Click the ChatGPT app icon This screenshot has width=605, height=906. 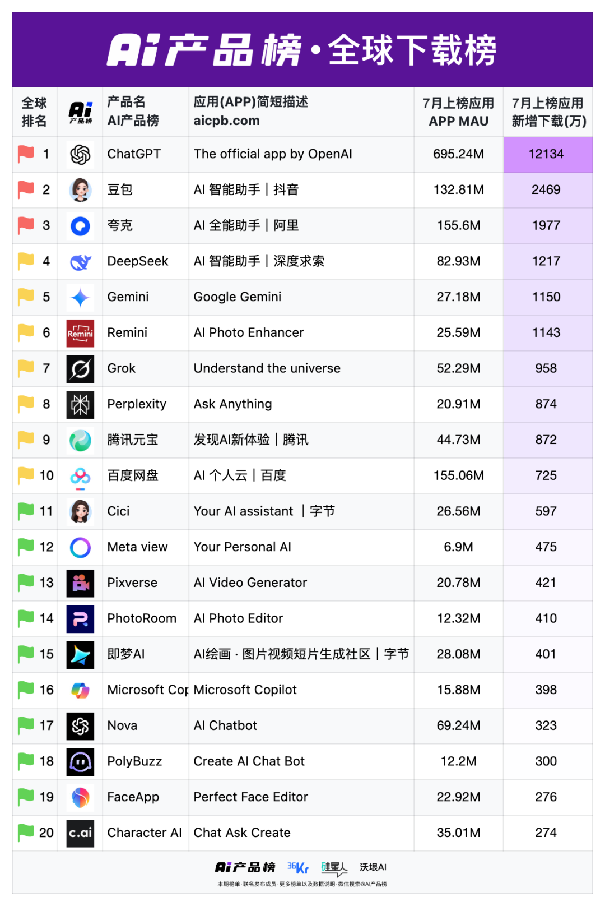(x=80, y=154)
